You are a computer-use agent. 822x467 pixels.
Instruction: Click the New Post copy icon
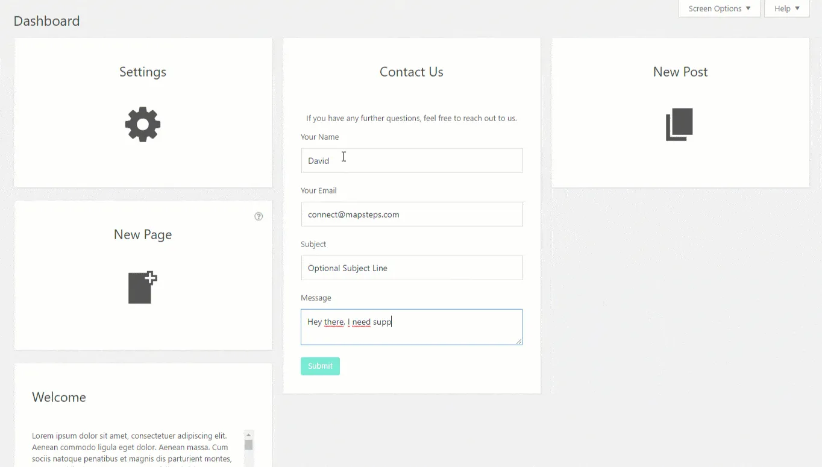click(x=680, y=125)
